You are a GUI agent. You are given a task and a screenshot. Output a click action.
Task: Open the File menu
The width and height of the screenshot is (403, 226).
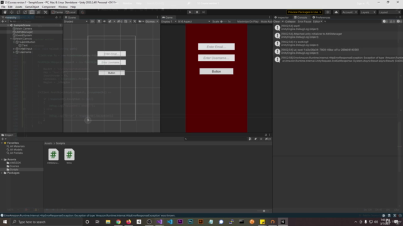coord(3,7)
